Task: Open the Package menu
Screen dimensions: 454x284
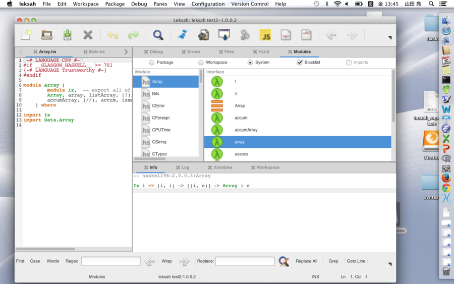Action: click(115, 4)
